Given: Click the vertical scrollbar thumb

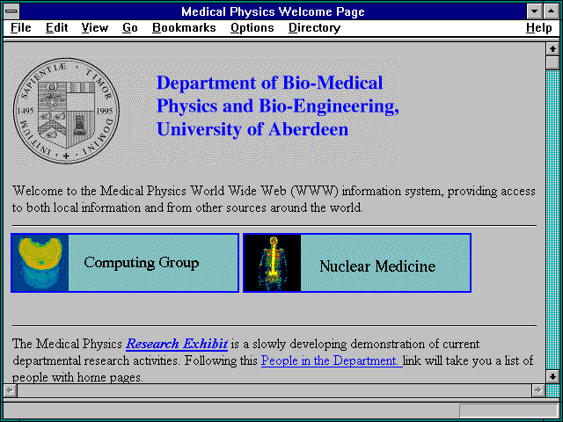Looking at the screenshot, I should (552, 63).
